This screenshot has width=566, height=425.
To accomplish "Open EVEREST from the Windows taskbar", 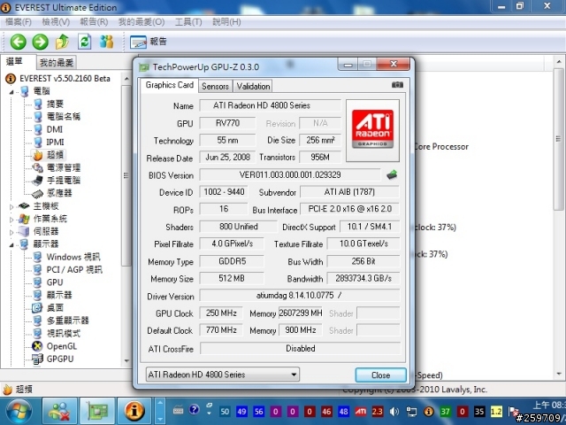I will click(134, 412).
